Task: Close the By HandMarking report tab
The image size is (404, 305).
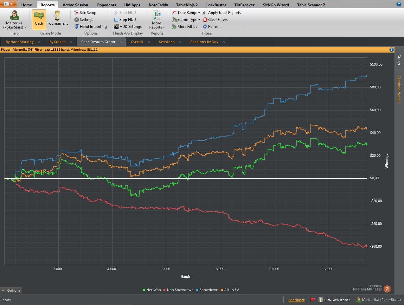Action: 39,42
